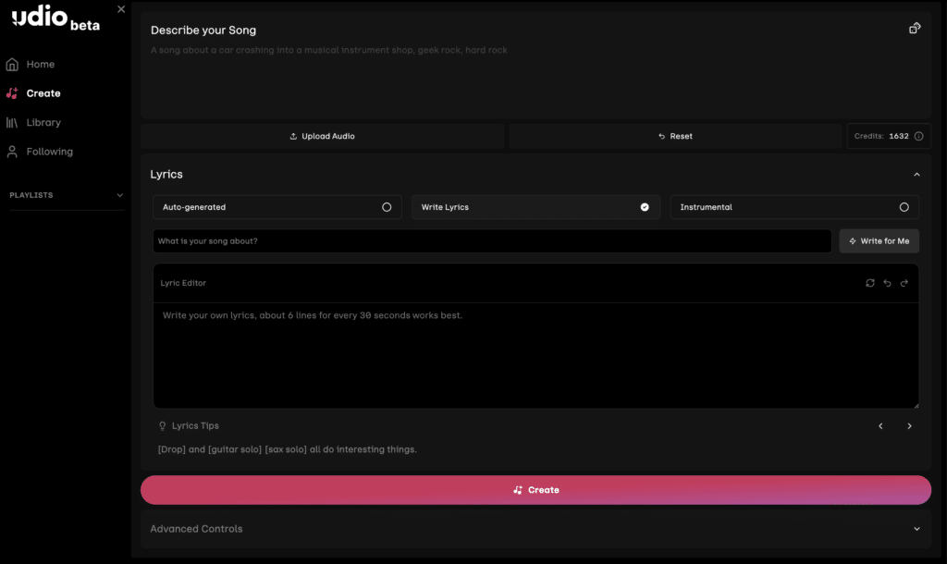Collapse the Lyrics section
The image size is (947, 564).
[x=916, y=175]
